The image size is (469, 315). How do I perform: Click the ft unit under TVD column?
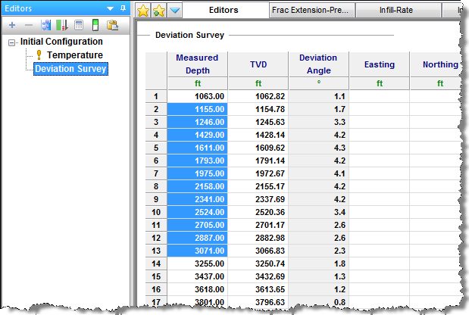coord(258,83)
